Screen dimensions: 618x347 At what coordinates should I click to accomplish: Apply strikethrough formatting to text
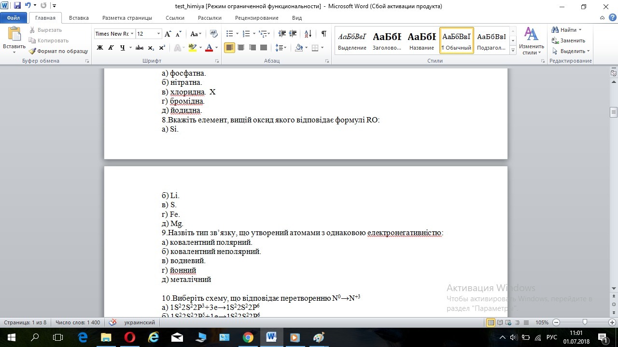pyautogui.click(x=140, y=48)
